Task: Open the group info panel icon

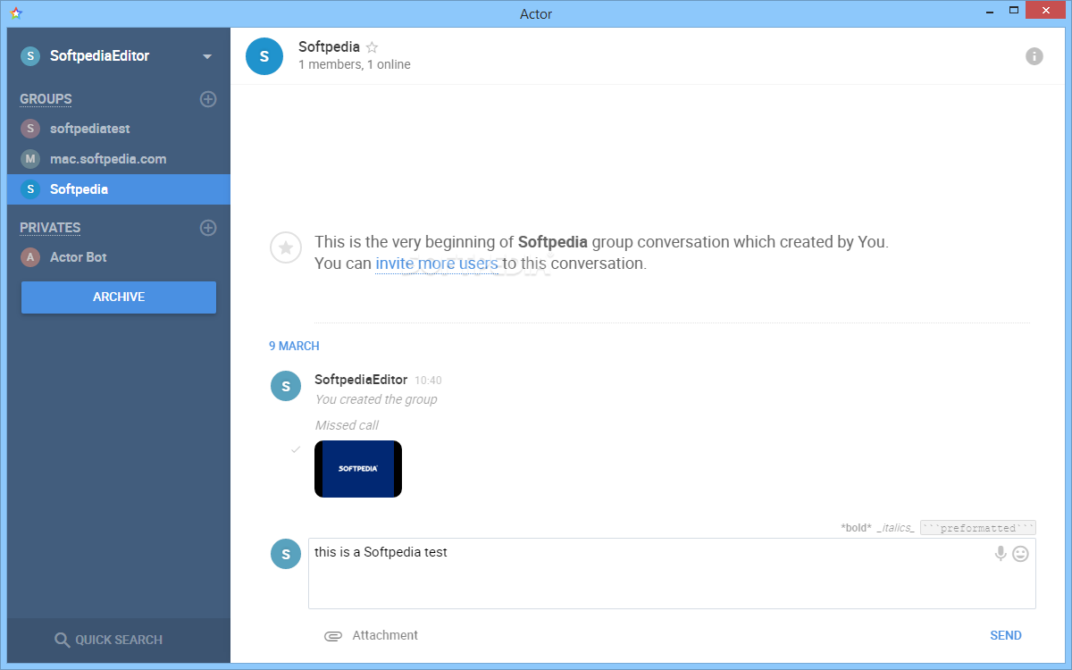Action: (x=1034, y=56)
